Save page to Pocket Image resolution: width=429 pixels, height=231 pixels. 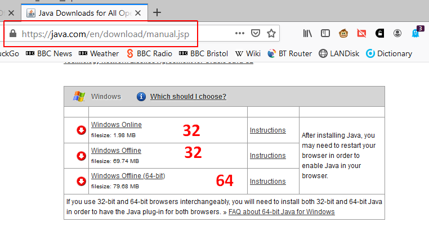256,33
